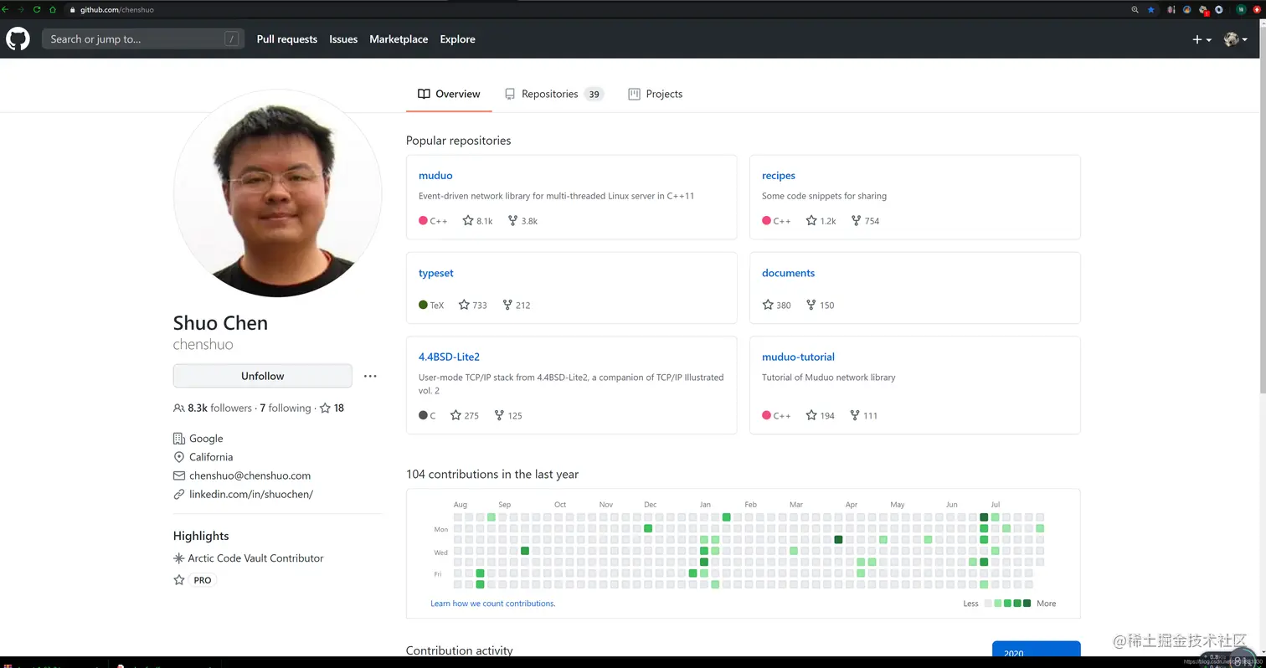Viewport: 1266px width, 668px height.
Task: Reload the page with the refresh icon
Action: pos(37,9)
